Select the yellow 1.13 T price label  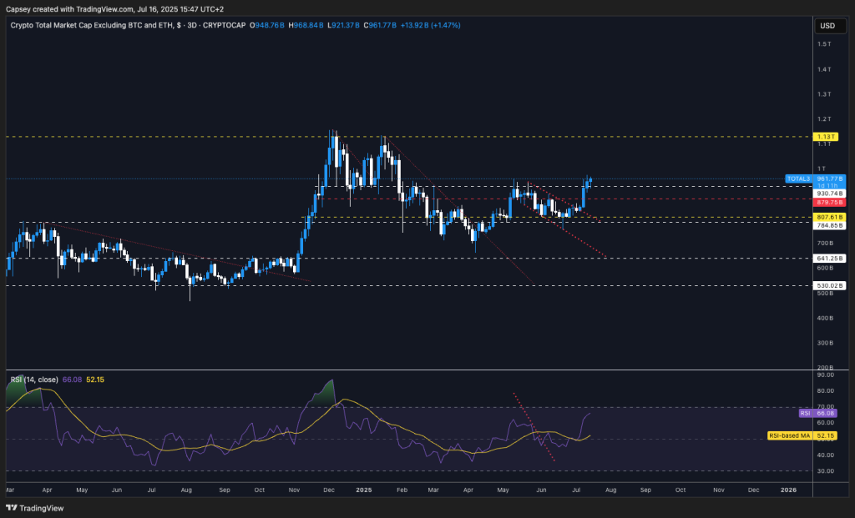(x=828, y=136)
